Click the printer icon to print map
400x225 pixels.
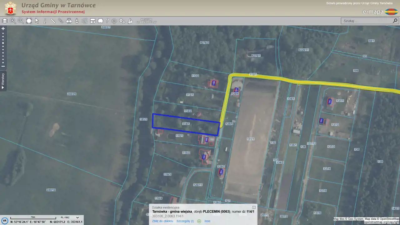click(69, 21)
